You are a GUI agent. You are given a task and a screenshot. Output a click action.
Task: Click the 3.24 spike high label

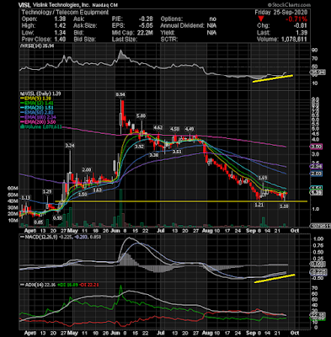(70, 146)
